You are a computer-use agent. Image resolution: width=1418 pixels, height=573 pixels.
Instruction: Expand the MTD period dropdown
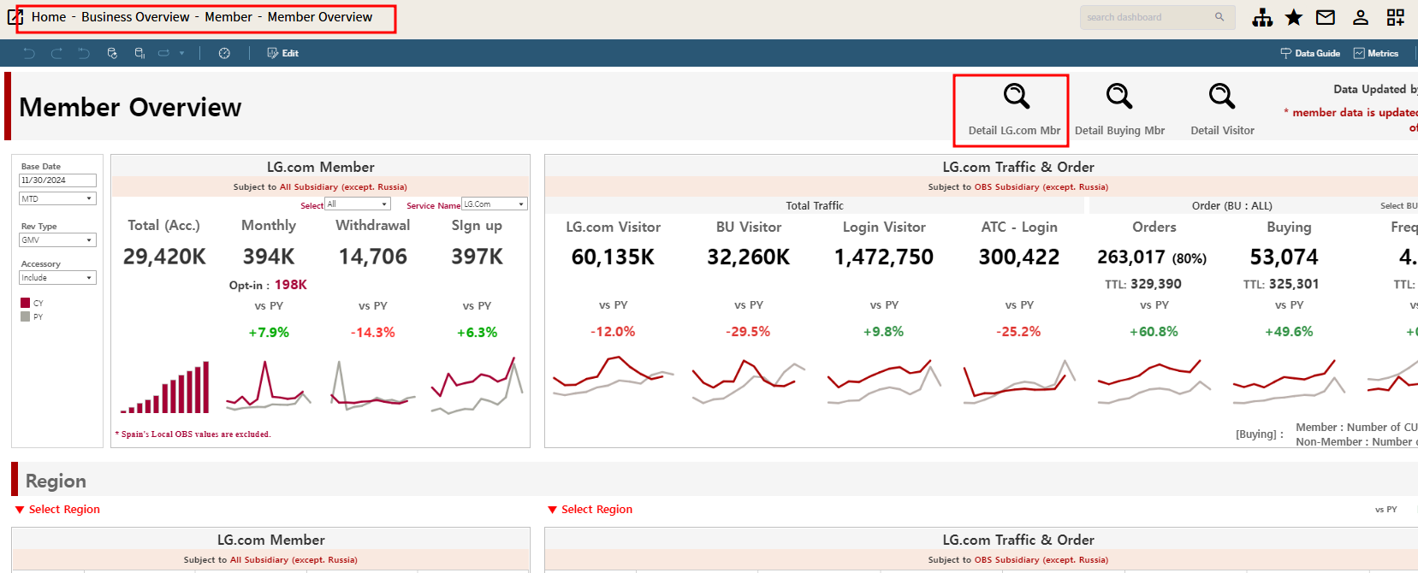coord(57,198)
